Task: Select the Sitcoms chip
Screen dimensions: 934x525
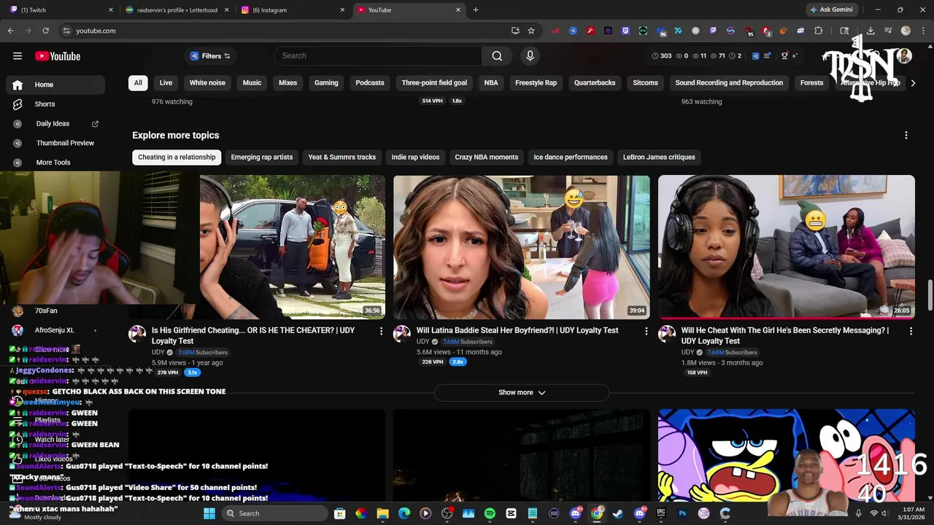Action: (x=645, y=82)
